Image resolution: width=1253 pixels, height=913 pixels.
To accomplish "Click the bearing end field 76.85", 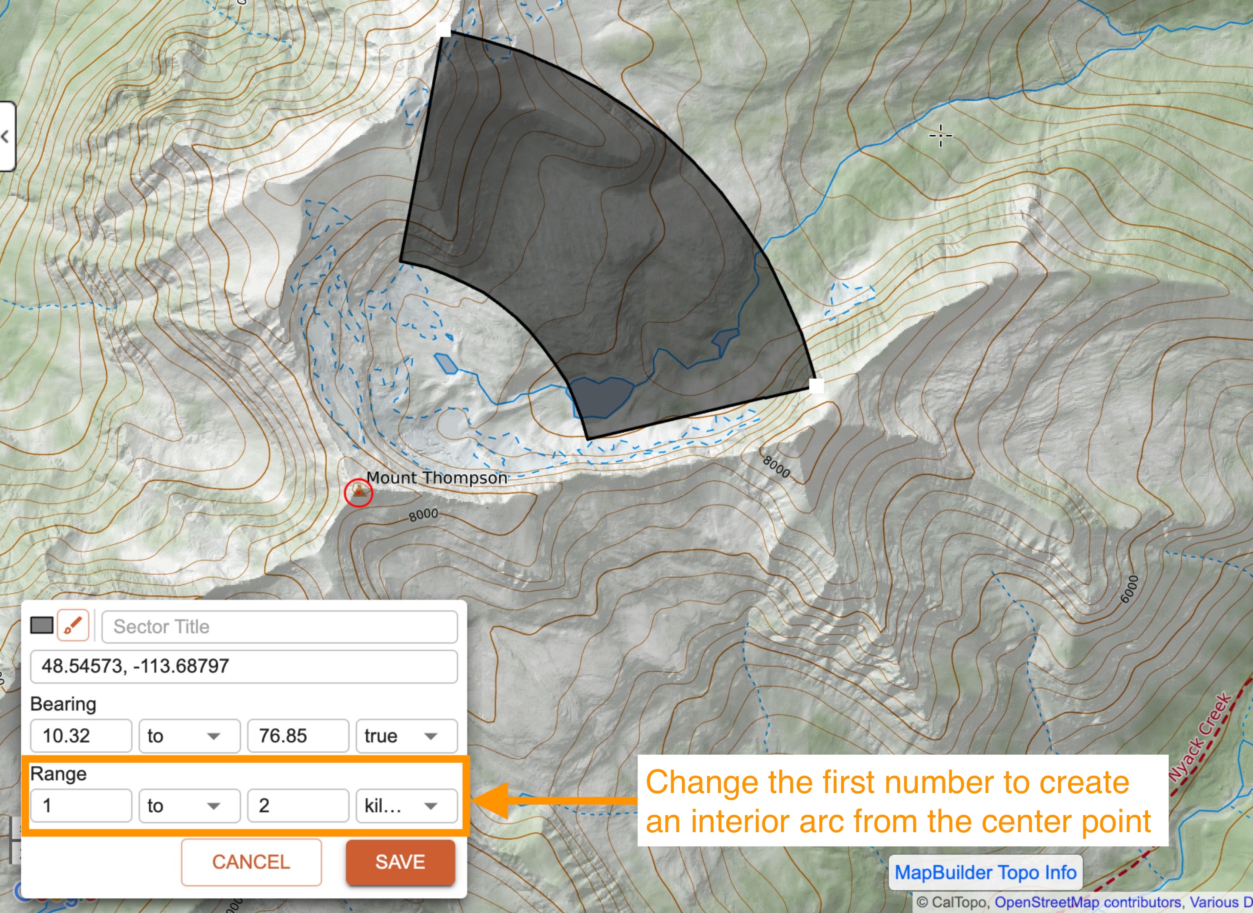I will (297, 736).
